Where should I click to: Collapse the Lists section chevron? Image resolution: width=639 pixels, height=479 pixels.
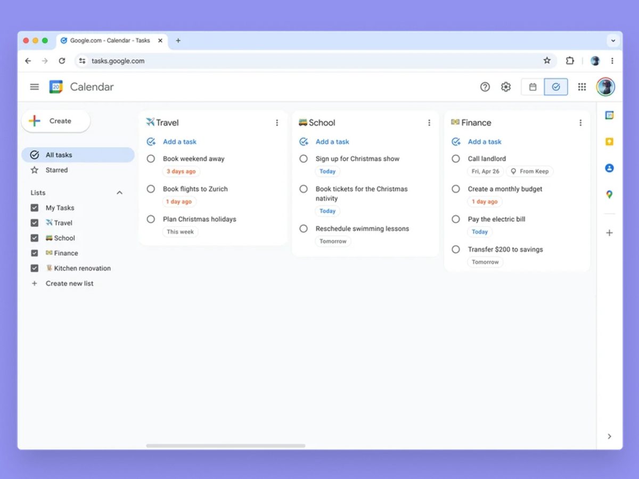[x=120, y=193]
